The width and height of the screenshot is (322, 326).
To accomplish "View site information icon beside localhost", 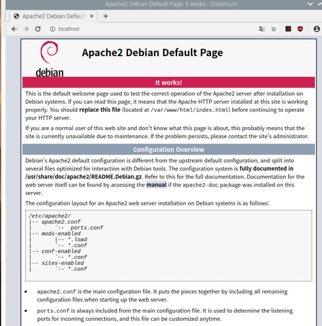I will tap(52, 29).
